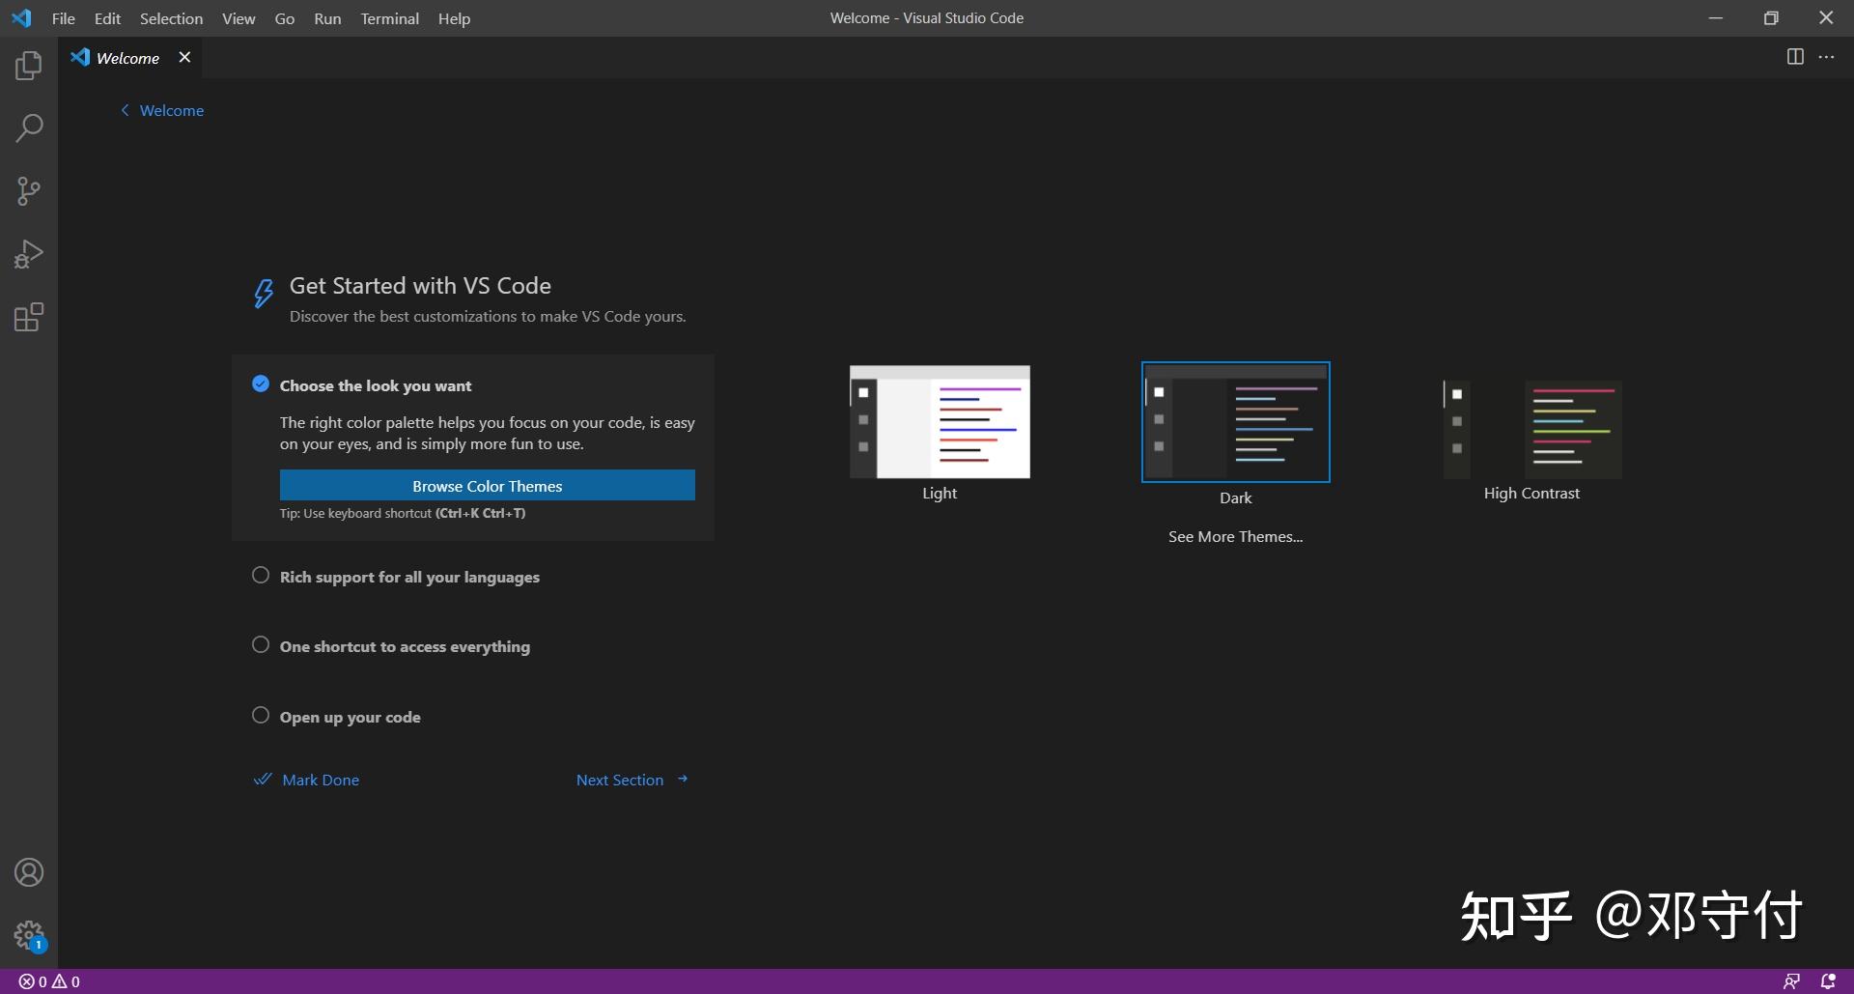Open 'See More Themes...' link
Screen dimensions: 1854x994
coord(1235,536)
